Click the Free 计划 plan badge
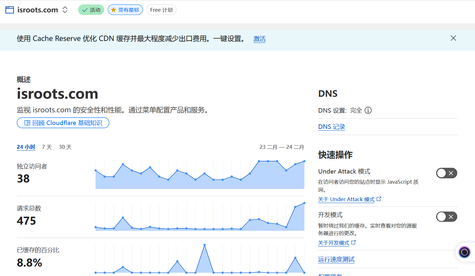The image size is (475, 276). coord(161,10)
